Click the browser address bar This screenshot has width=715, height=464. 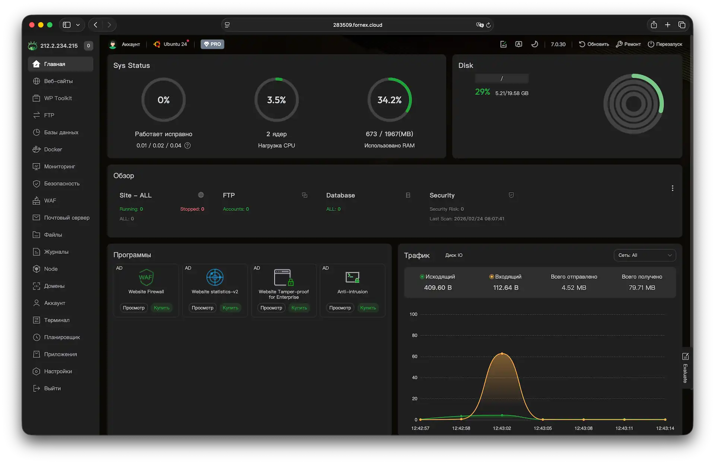[x=357, y=25]
